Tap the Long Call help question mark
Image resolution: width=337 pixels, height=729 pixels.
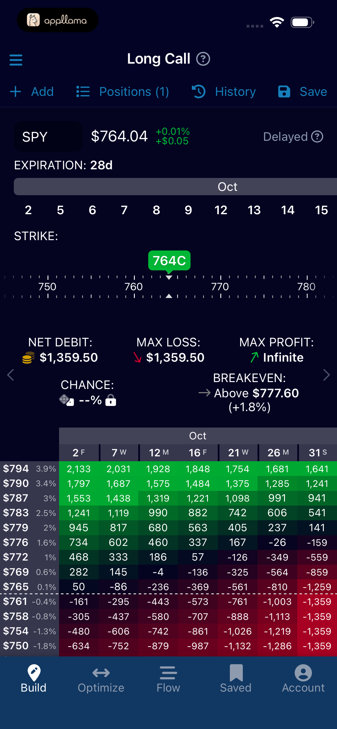[x=203, y=59]
